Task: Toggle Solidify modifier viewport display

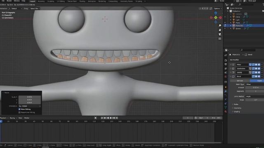Action: point(256,72)
